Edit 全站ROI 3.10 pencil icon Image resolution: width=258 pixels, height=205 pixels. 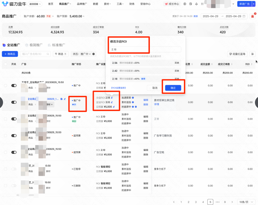[112, 102]
